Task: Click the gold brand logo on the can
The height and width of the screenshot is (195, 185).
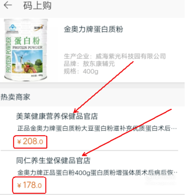Action: pos(39,27)
